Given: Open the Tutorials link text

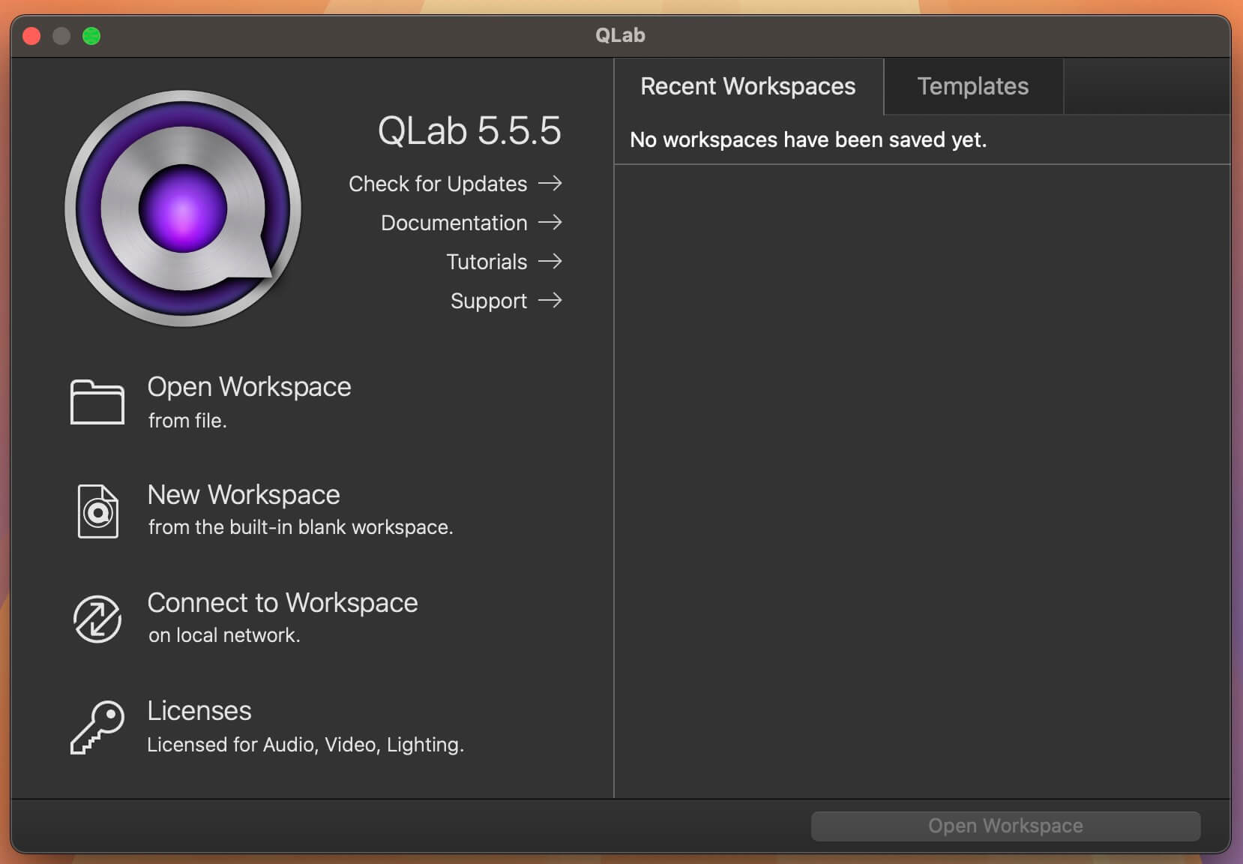Looking at the screenshot, I should pyautogui.click(x=487, y=262).
